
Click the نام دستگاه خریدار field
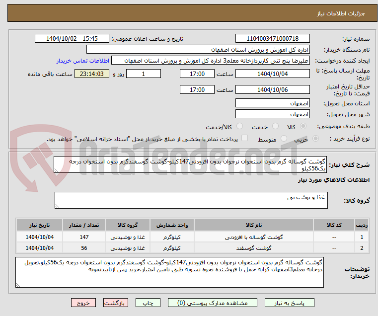tap(198, 50)
